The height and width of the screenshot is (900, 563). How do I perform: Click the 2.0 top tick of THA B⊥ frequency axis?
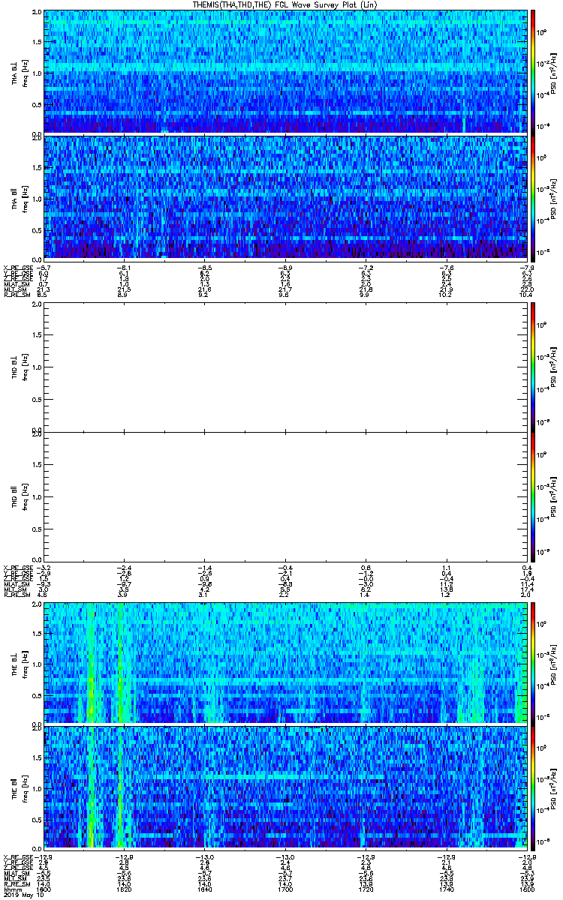click(x=36, y=13)
